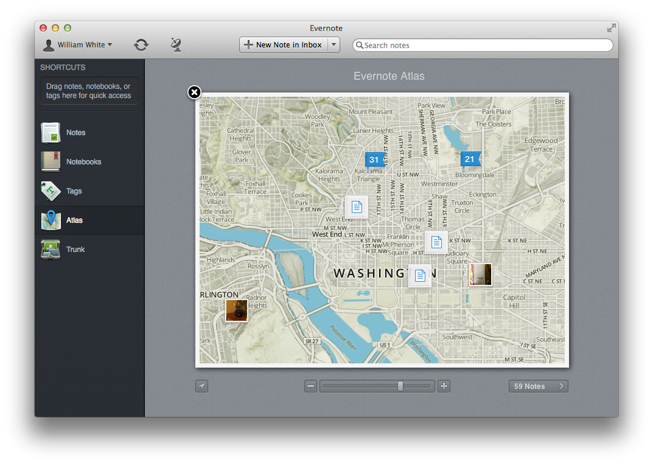Zoom in with the plus button
Viewport: 653px width, 465px height.
pyautogui.click(x=444, y=386)
